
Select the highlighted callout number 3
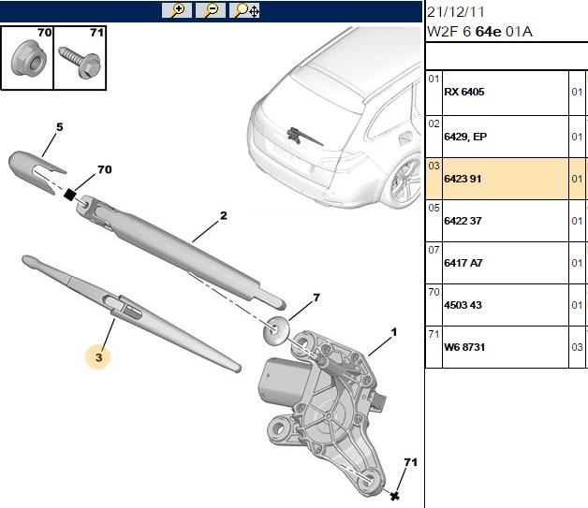(x=98, y=357)
